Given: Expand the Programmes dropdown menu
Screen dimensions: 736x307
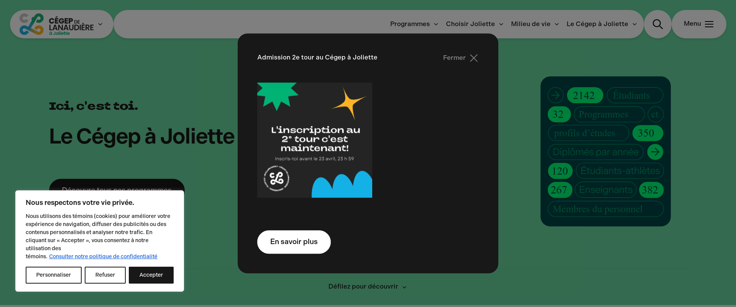Looking at the screenshot, I should (x=414, y=24).
